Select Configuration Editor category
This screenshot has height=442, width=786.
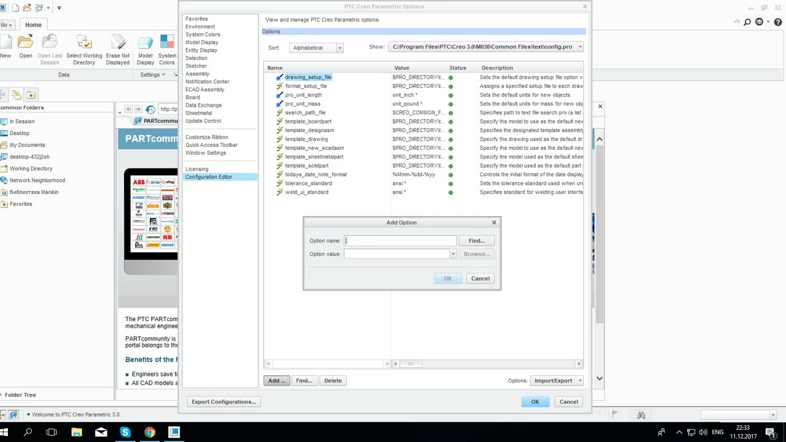point(220,177)
